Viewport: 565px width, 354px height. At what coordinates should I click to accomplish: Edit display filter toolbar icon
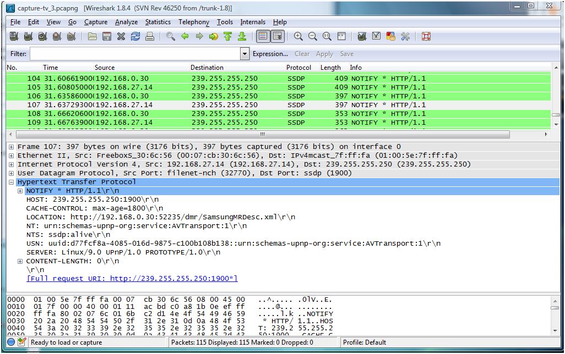point(377,36)
